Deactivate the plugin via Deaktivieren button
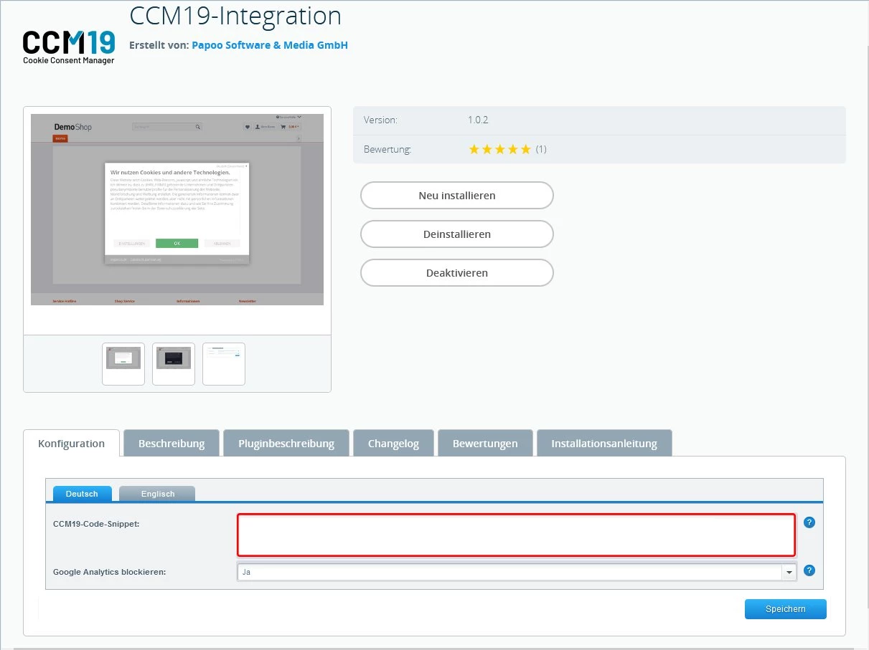869x650 pixels. click(456, 273)
